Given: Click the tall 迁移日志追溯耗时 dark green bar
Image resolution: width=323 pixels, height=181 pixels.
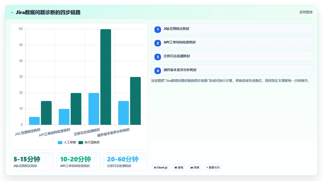Looking at the screenshot, I should 106,77.
